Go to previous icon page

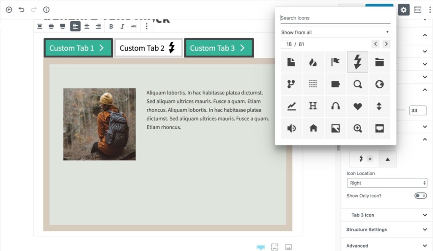pyautogui.click(x=375, y=44)
